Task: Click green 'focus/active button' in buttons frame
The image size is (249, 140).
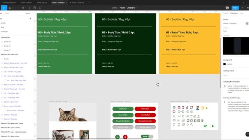Action: [x=123, y=121]
